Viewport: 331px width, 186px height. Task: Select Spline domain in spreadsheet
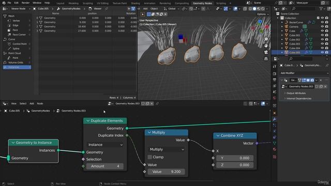tap(16, 49)
